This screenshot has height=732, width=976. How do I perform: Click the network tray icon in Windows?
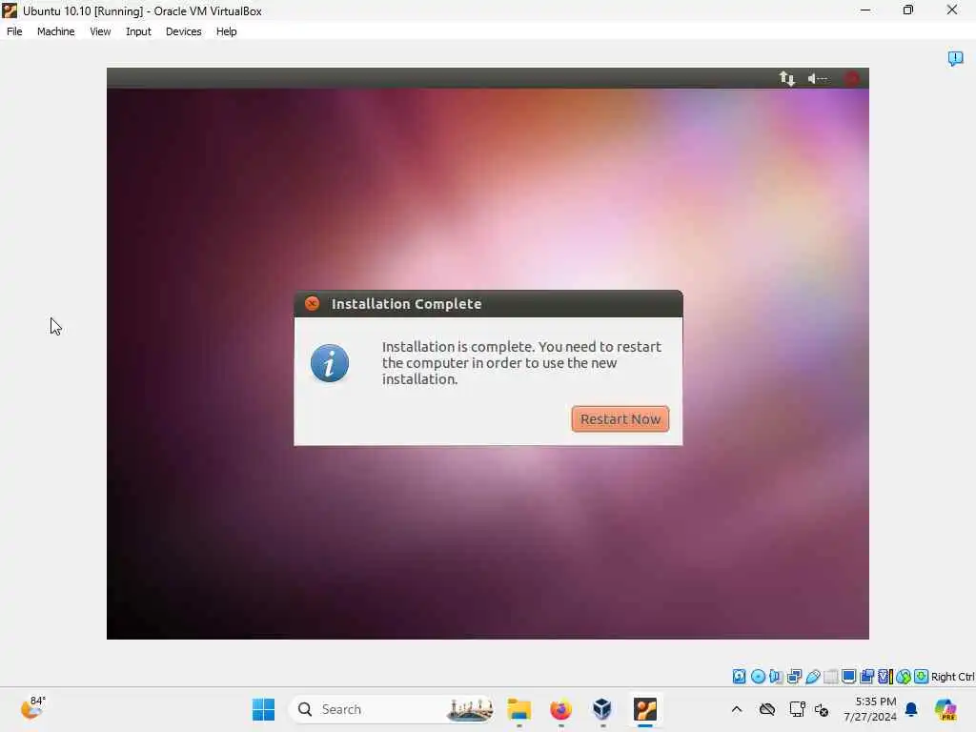(x=798, y=709)
